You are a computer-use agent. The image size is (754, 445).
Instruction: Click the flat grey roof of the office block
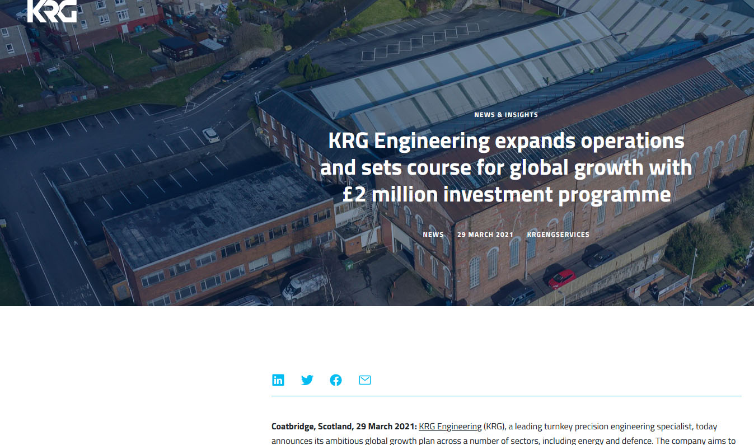[x=218, y=213]
